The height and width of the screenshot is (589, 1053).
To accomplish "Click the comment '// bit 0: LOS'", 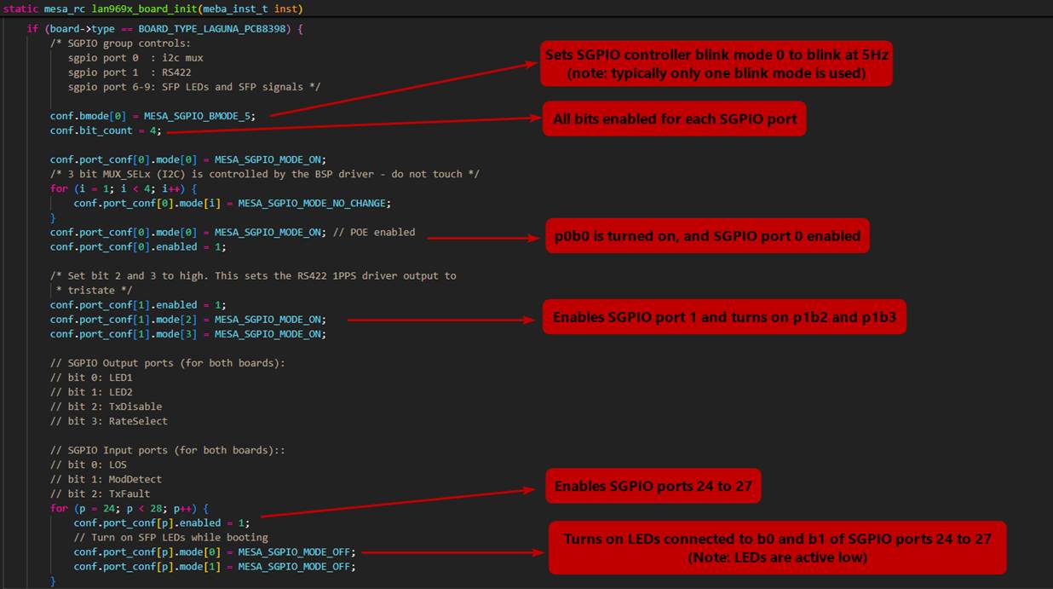I will point(88,464).
